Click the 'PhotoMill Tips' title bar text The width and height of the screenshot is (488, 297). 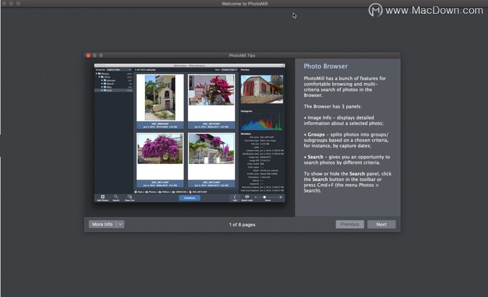[x=242, y=56]
